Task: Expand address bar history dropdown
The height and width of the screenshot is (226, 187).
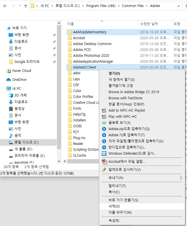Action: 179,6
